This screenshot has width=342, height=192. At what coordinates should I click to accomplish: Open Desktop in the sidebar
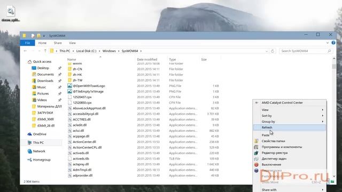click(x=43, y=68)
